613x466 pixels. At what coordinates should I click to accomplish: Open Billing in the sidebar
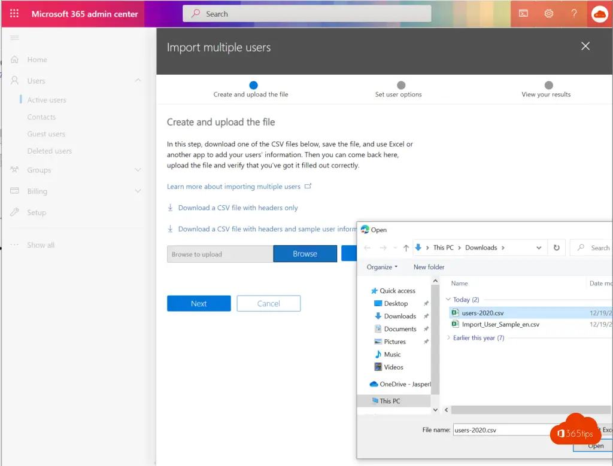37,191
